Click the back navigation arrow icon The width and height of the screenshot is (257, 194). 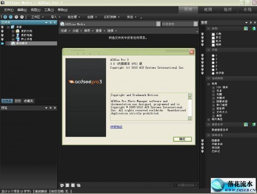pos(5,17)
